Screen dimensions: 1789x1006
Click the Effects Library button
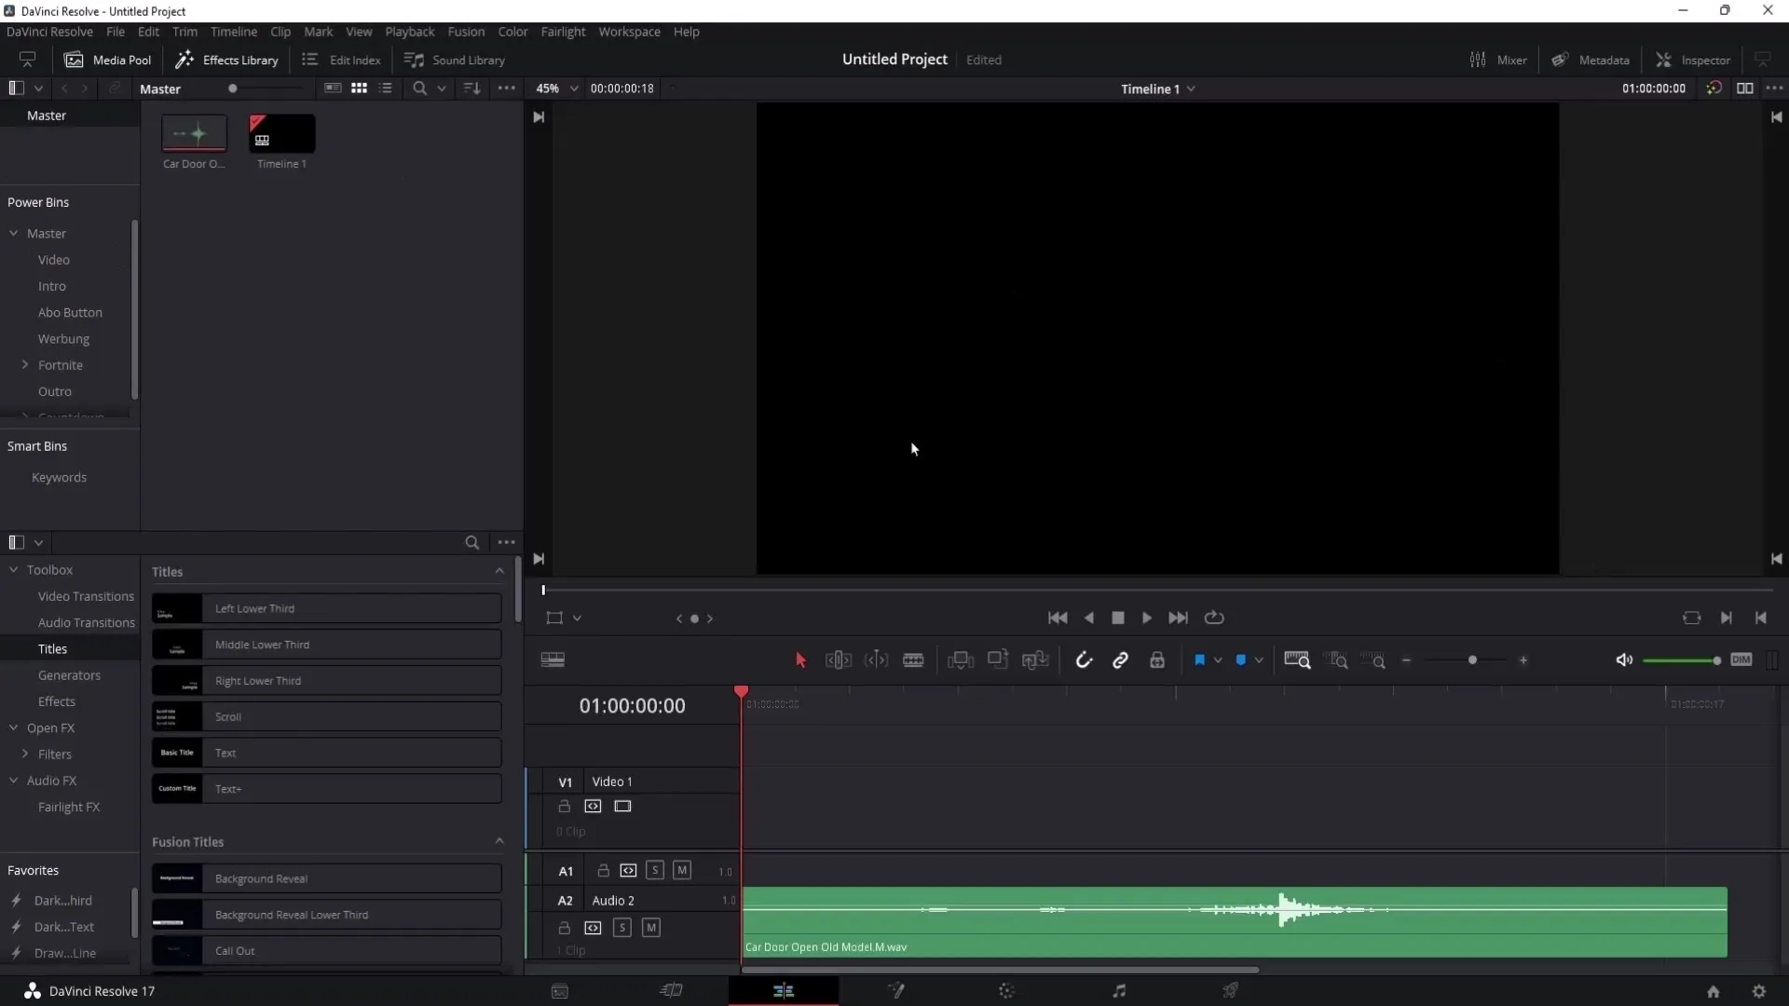(x=226, y=59)
